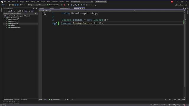189x106 pixels.
Task: Expand the Program.cs tree node
Action: pos(6,24)
